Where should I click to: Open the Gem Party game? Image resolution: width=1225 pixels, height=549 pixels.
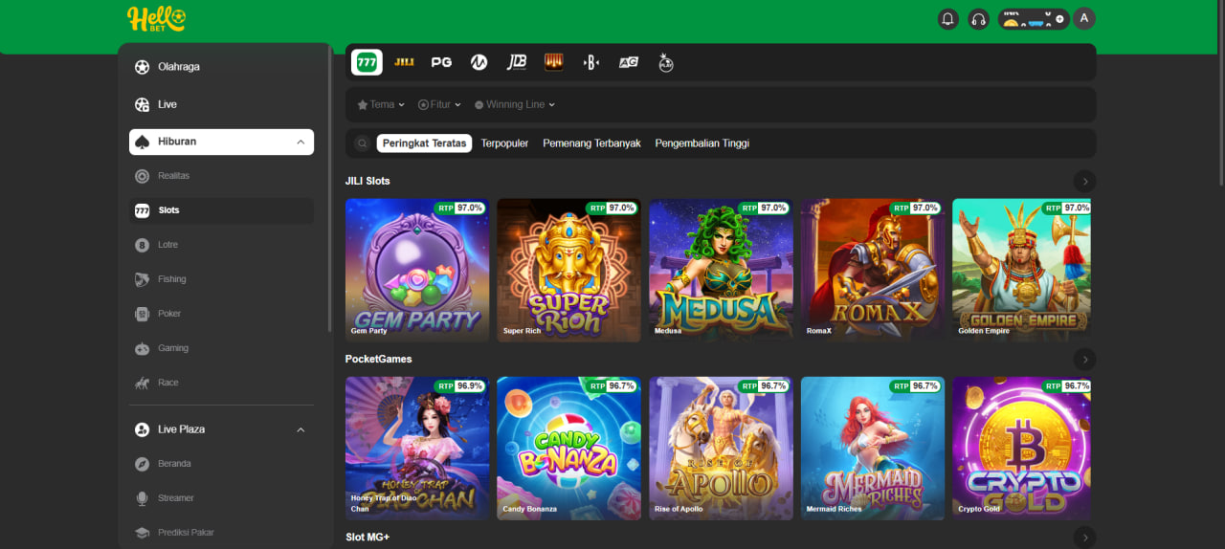coord(417,270)
